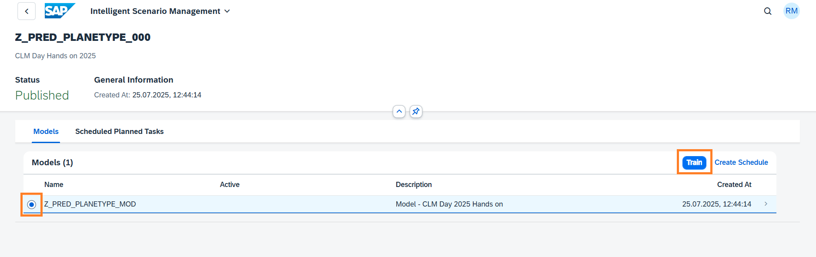This screenshot has width=816, height=257.
Task: Click the Active column header
Action: (229, 184)
